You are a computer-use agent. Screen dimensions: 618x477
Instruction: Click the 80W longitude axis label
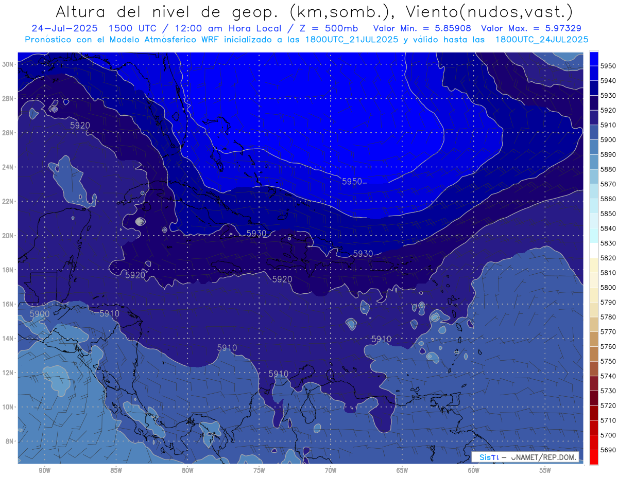(187, 470)
